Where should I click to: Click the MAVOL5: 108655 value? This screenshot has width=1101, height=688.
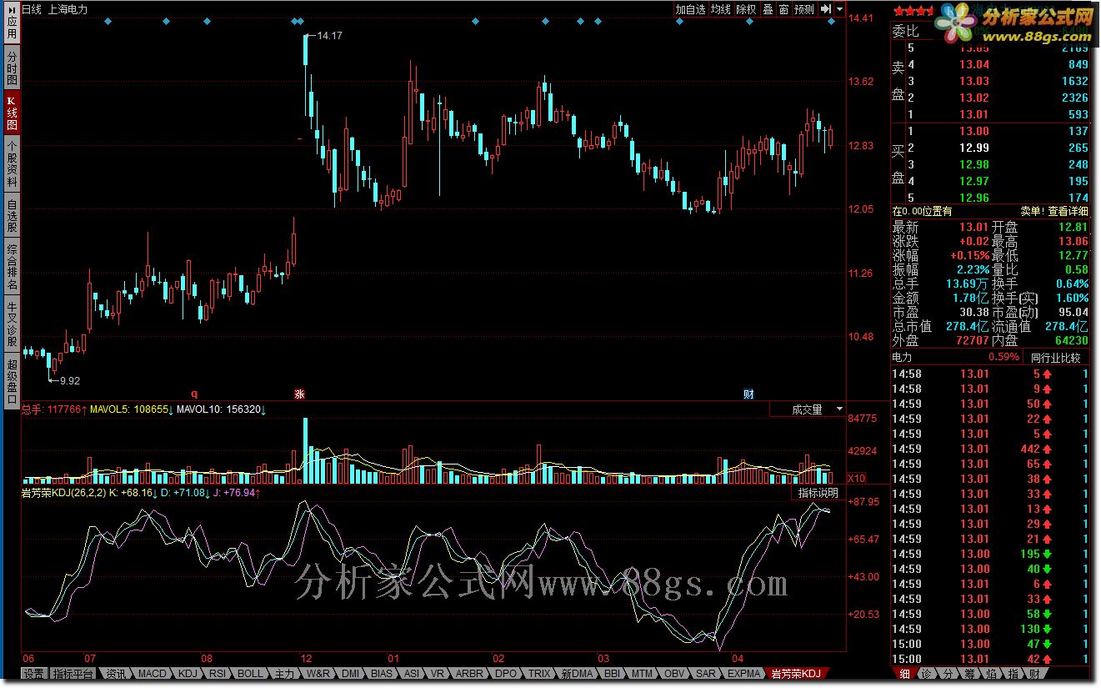pos(132,409)
